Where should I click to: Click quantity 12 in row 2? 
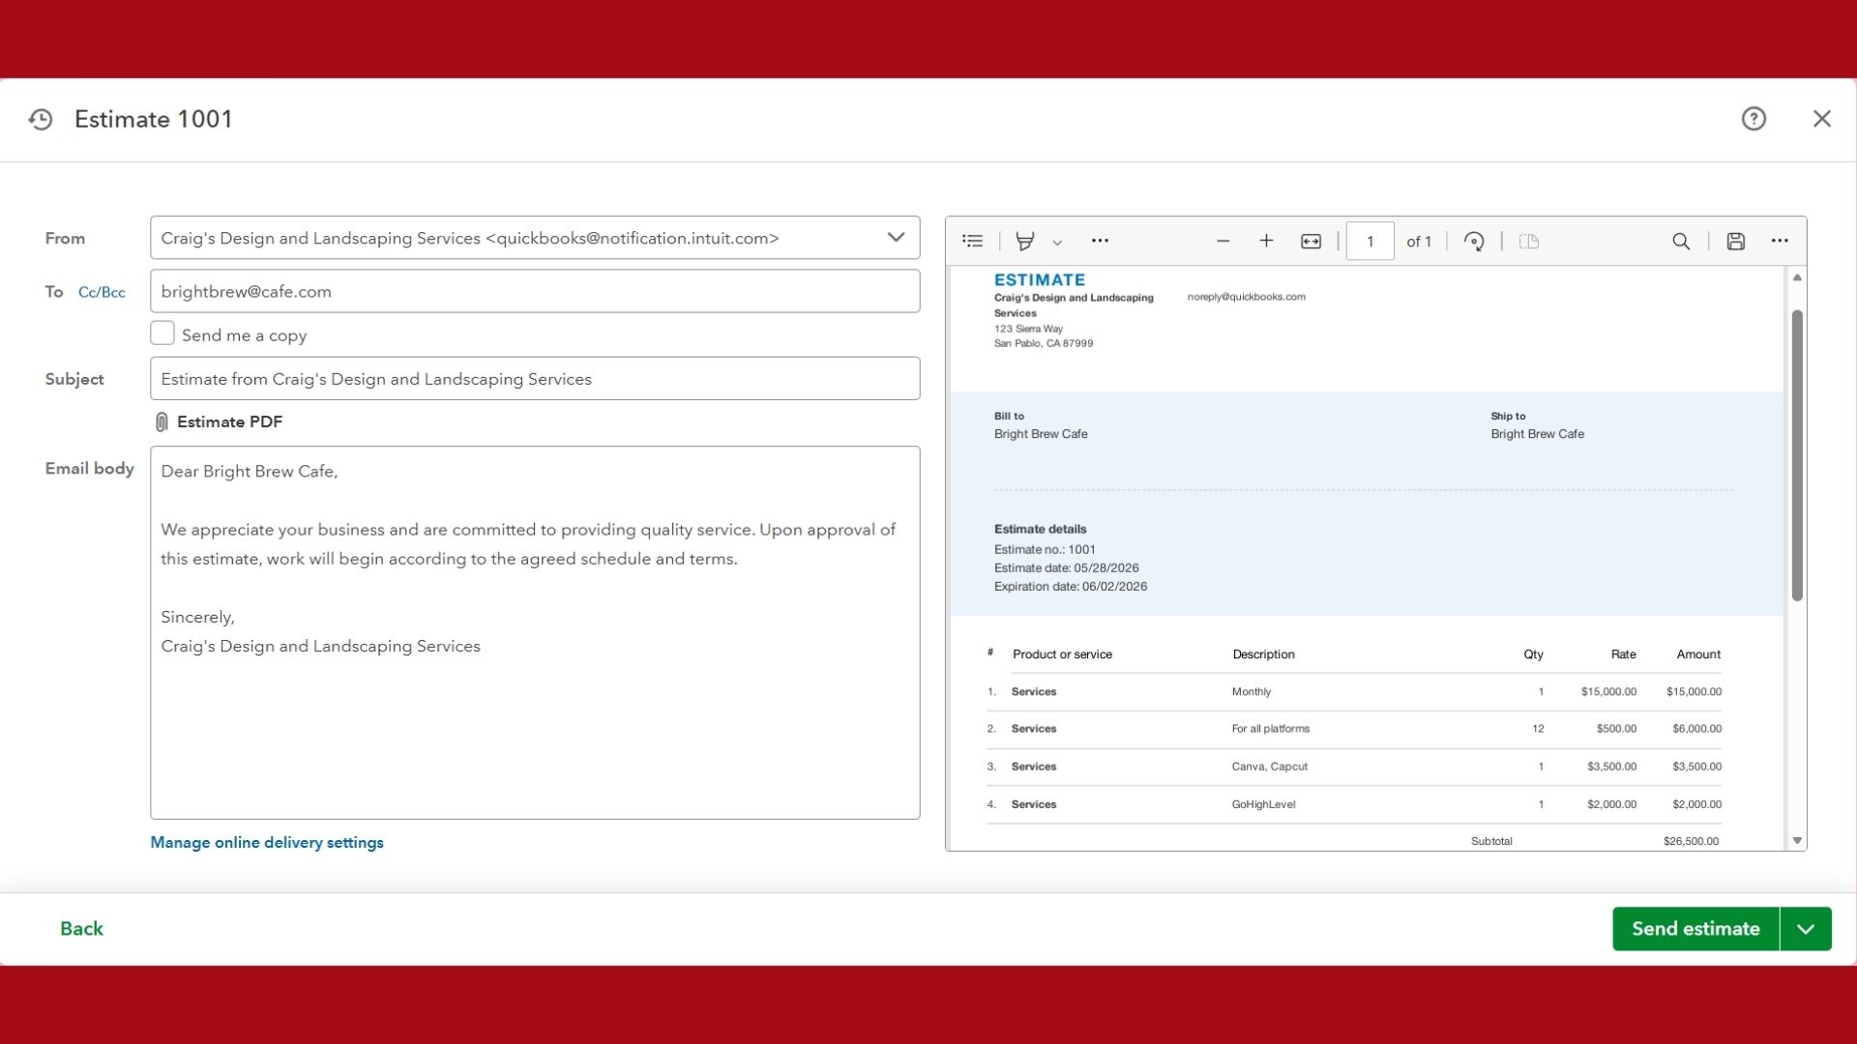click(1538, 729)
